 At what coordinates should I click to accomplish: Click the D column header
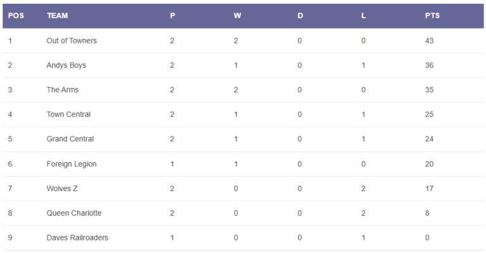tap(300, 16)
